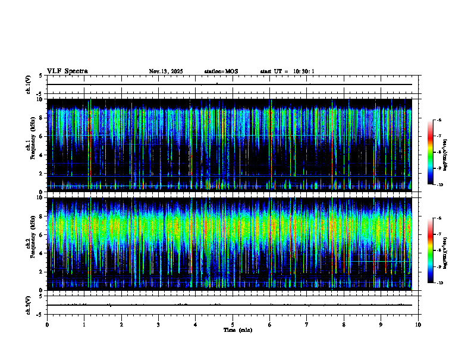Click the "-7" label on the lower colorbar
This screenshot has height=364, width=471.
439,234
